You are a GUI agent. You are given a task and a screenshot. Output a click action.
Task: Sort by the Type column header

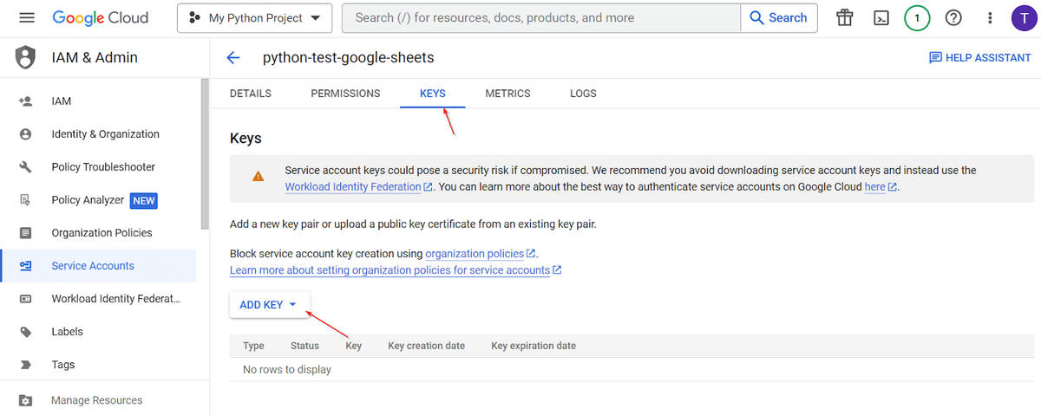coord(253,346)
